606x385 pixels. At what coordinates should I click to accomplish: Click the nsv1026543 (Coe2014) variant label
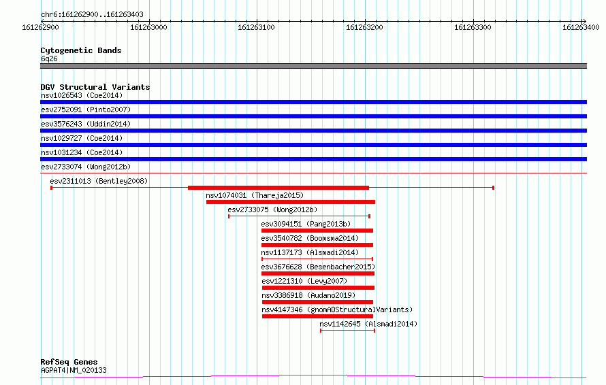point(82,95)
